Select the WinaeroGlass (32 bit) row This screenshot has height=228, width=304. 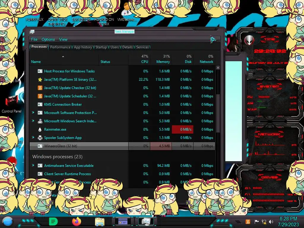pos(122,146)
